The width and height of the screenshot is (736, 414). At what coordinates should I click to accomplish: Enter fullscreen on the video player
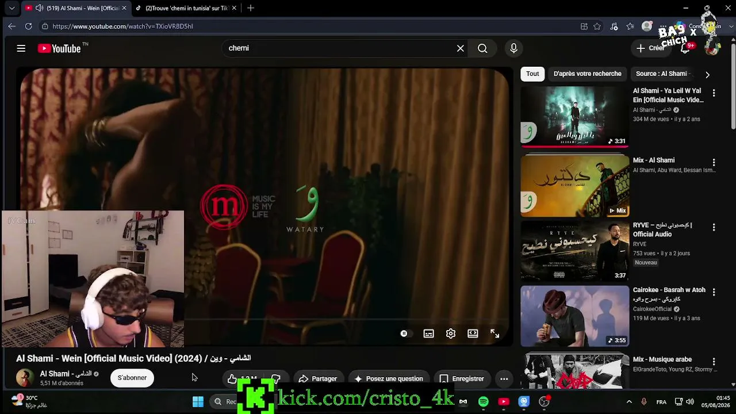(494, 333)
